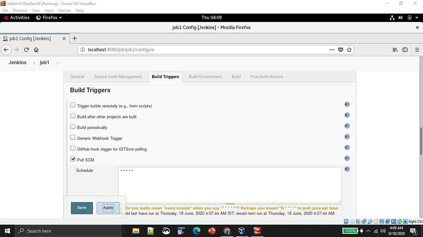Open GNOME volume icon
Viewport: 423px width, 237px height.
tap(401, 17)
